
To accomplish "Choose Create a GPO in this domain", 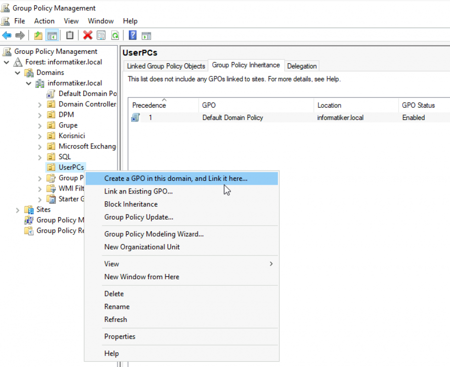I will [175, 178].
